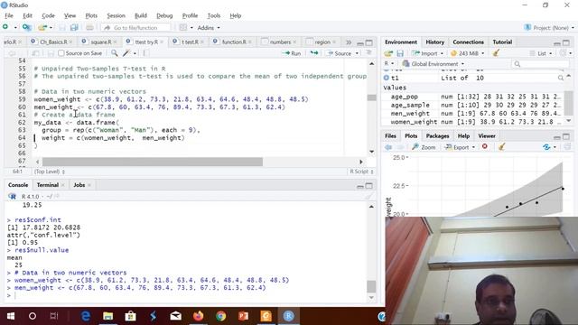The width and height of the screenshot is (578, 325).
Task: Clear Environment objects with broom icon
Action: tap(496, 53)
